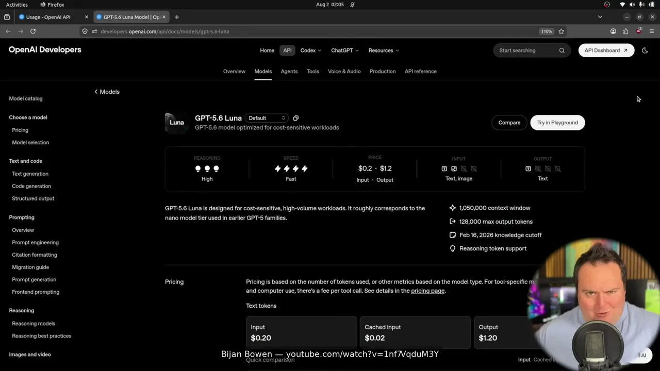
Task: Open the Voice & Audio tab
Action: tap(344, 72)
